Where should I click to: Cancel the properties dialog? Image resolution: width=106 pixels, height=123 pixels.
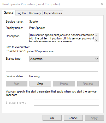[x=73, y=118]
